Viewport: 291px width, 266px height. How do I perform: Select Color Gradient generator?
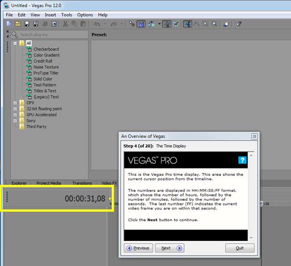point(46,55)
